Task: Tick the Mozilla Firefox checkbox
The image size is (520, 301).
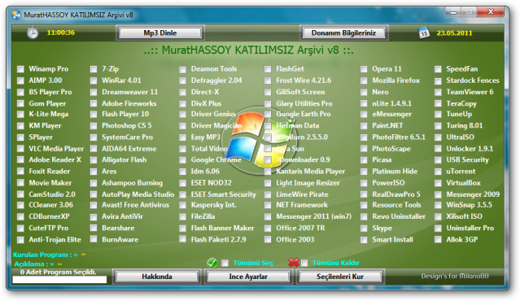Action: 364,81
